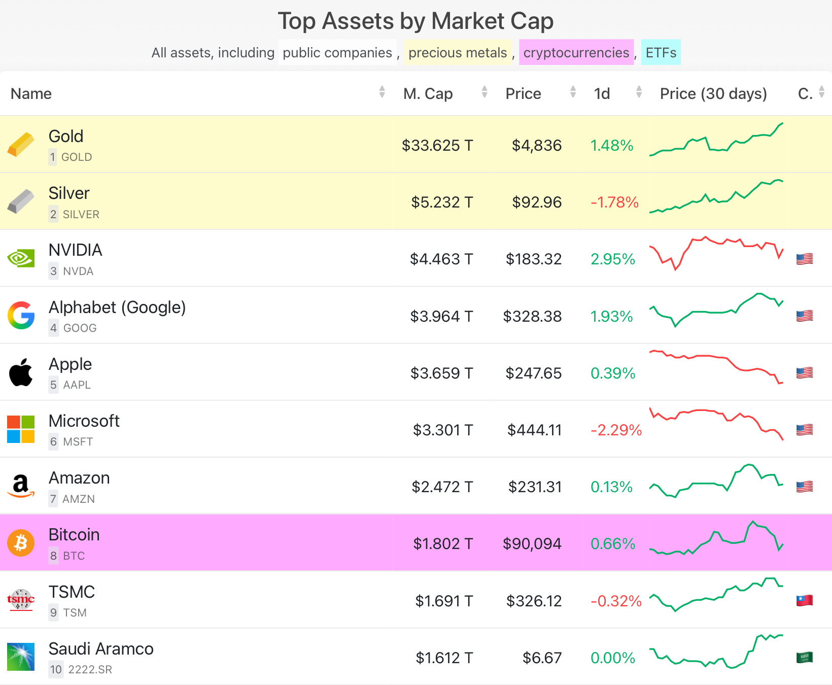Click the Gold bar icon
832x685 pixels.
[x=21, y=145]
